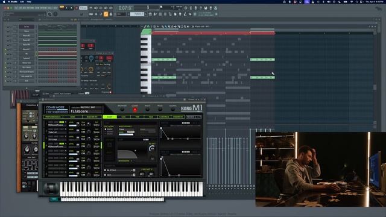Open the VDA tab in Korg M1
Image resolution: width=386 pixels, height=217 pixels.
coord(151,117)
